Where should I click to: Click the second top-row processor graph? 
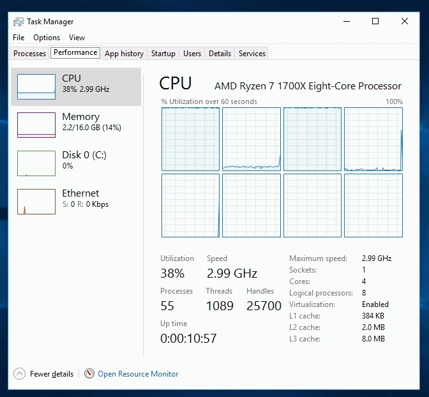pos(252,139)
